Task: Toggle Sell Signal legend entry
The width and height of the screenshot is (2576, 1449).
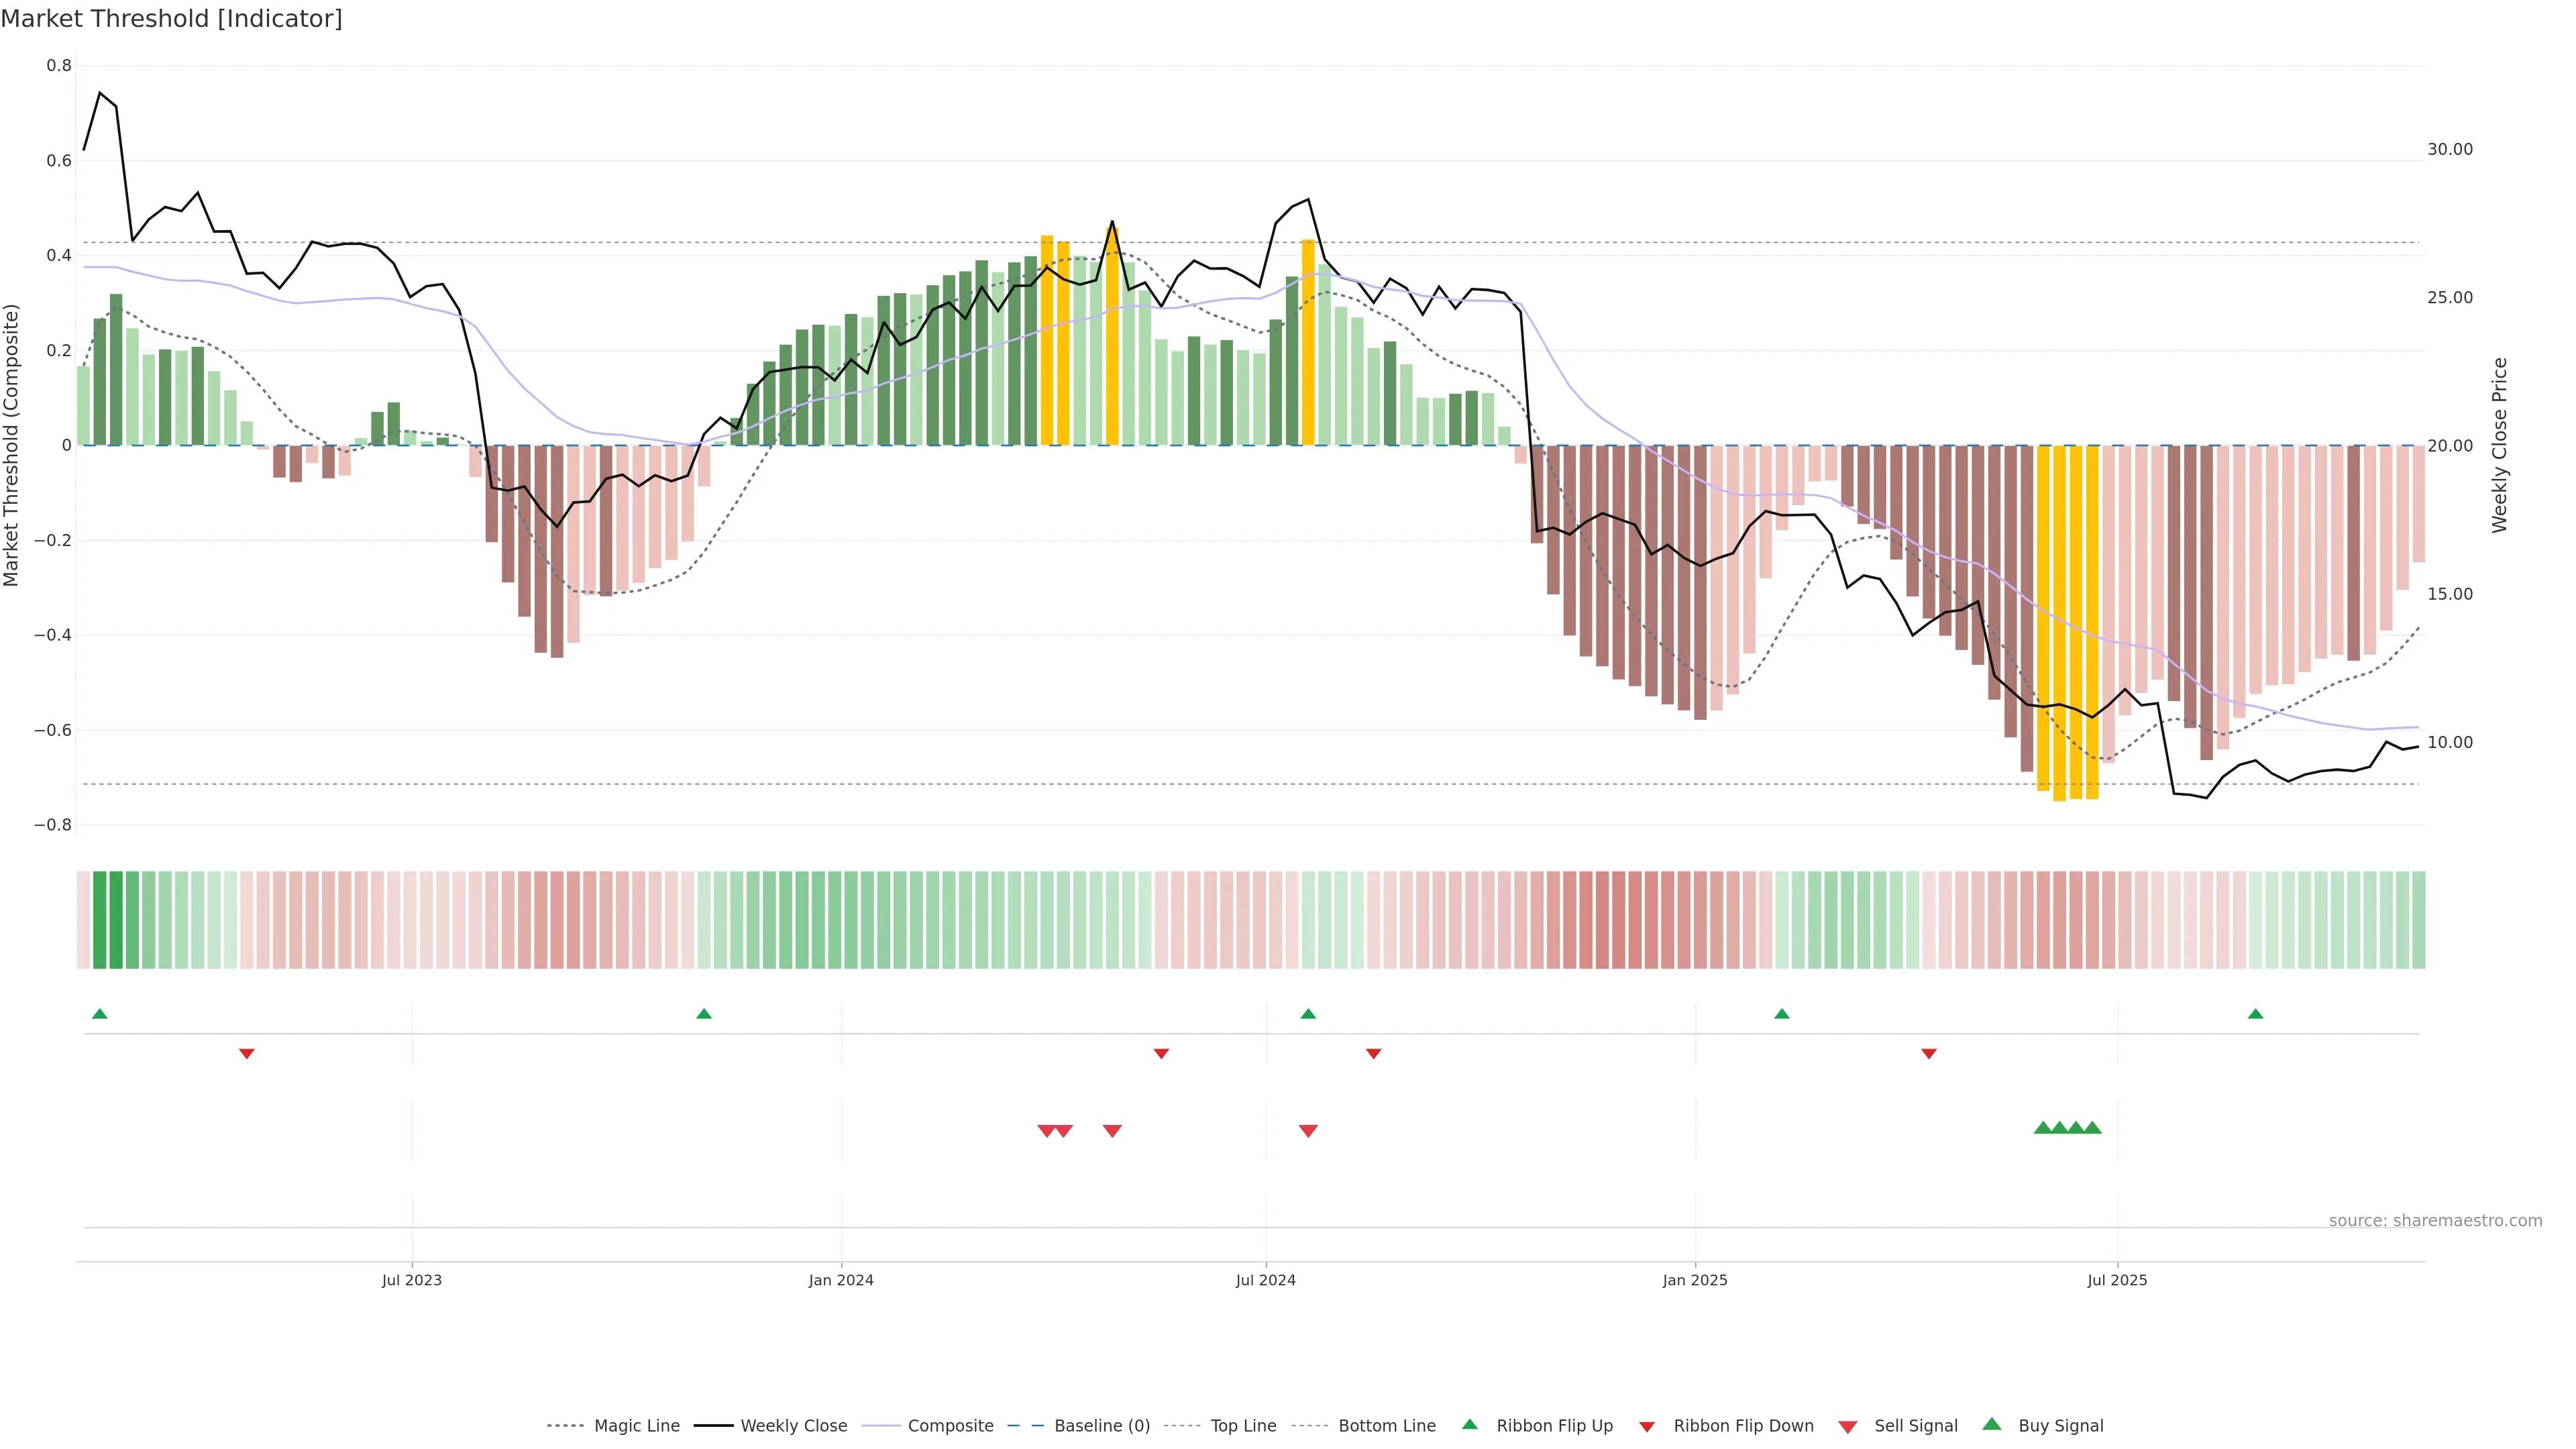Action: [x=1915, y=1426]
